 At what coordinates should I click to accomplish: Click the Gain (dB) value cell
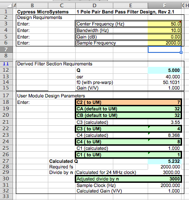(x=164, y=37)
